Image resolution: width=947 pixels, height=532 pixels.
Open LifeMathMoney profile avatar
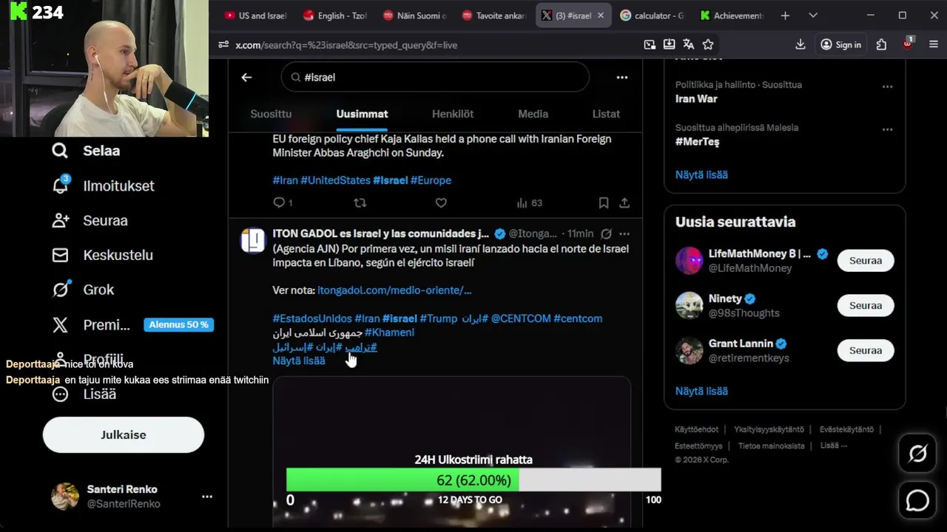[x=690, y=261]
